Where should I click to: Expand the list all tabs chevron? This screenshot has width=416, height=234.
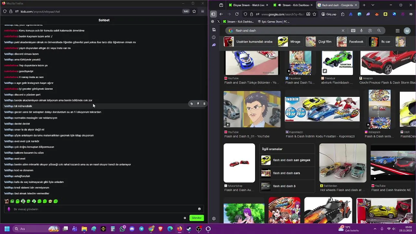pos(373,5)
